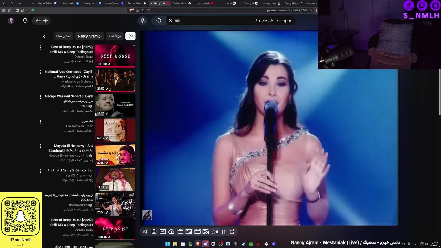
Task: Open options for George Wassouf Sehert El Layel
Action: [x=40, y=97]
